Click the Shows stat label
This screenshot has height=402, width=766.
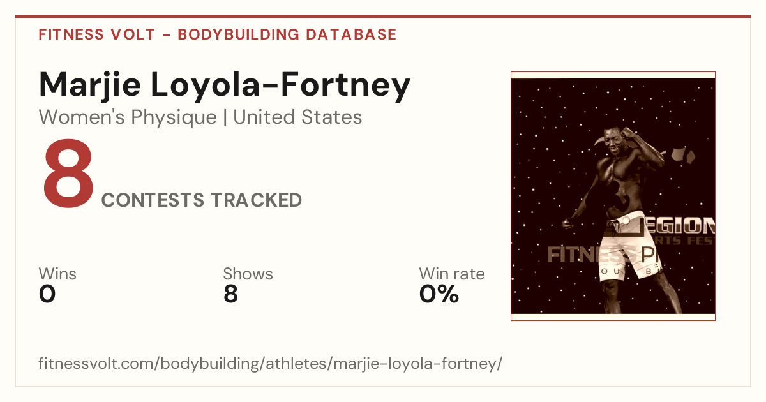(248, 274)
